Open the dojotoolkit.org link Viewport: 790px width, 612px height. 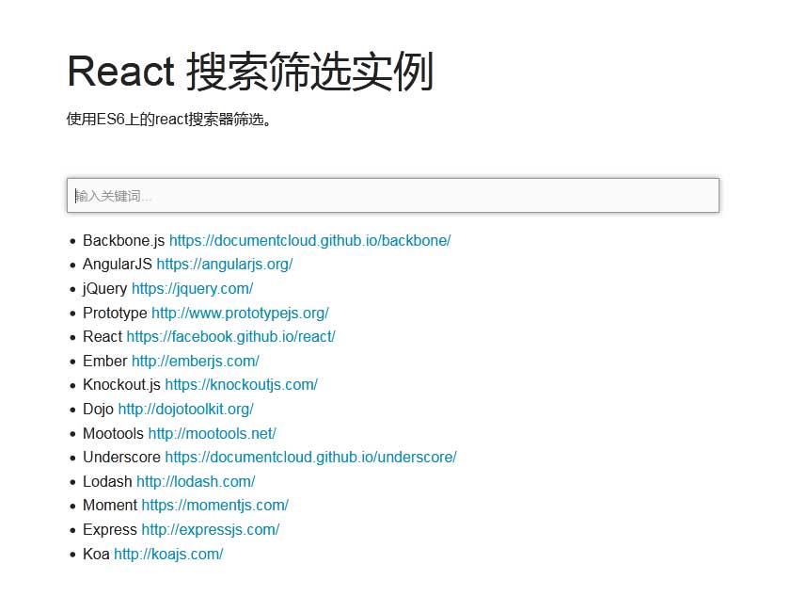(186, 410)
